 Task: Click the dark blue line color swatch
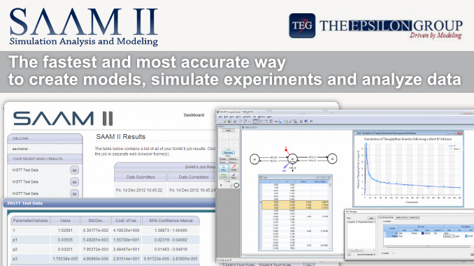point(422,233)
